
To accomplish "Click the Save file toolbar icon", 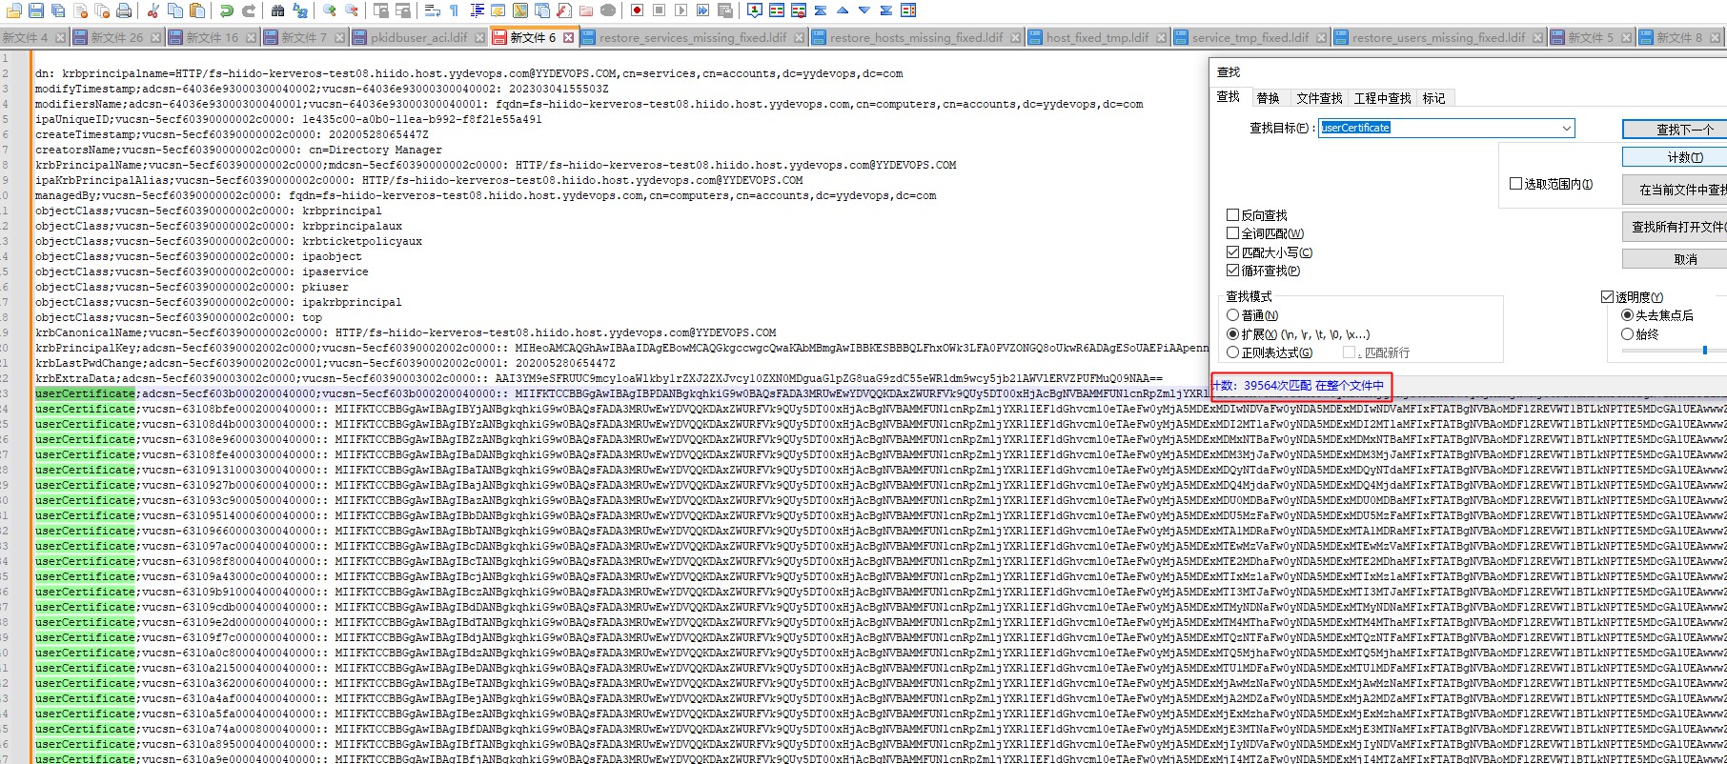I will [x=36, y=10].
